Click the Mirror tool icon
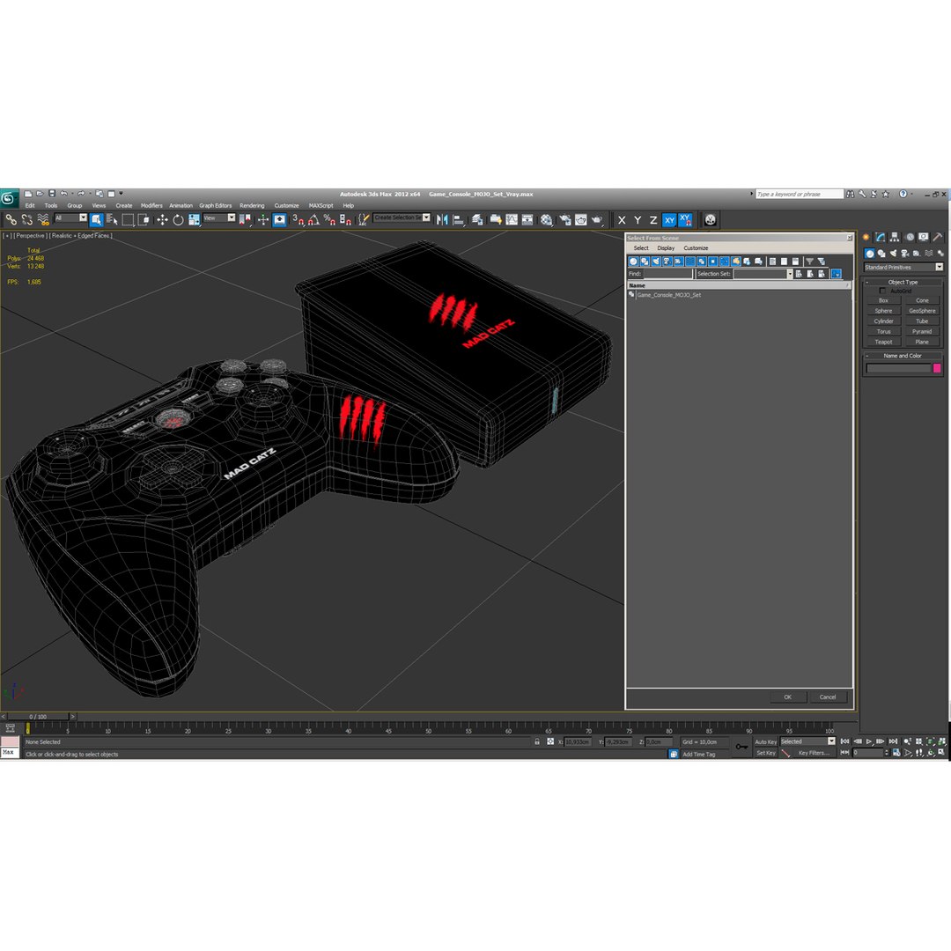Image resolution: width=951 pixels, height=951 pixels. pos(442,219)
